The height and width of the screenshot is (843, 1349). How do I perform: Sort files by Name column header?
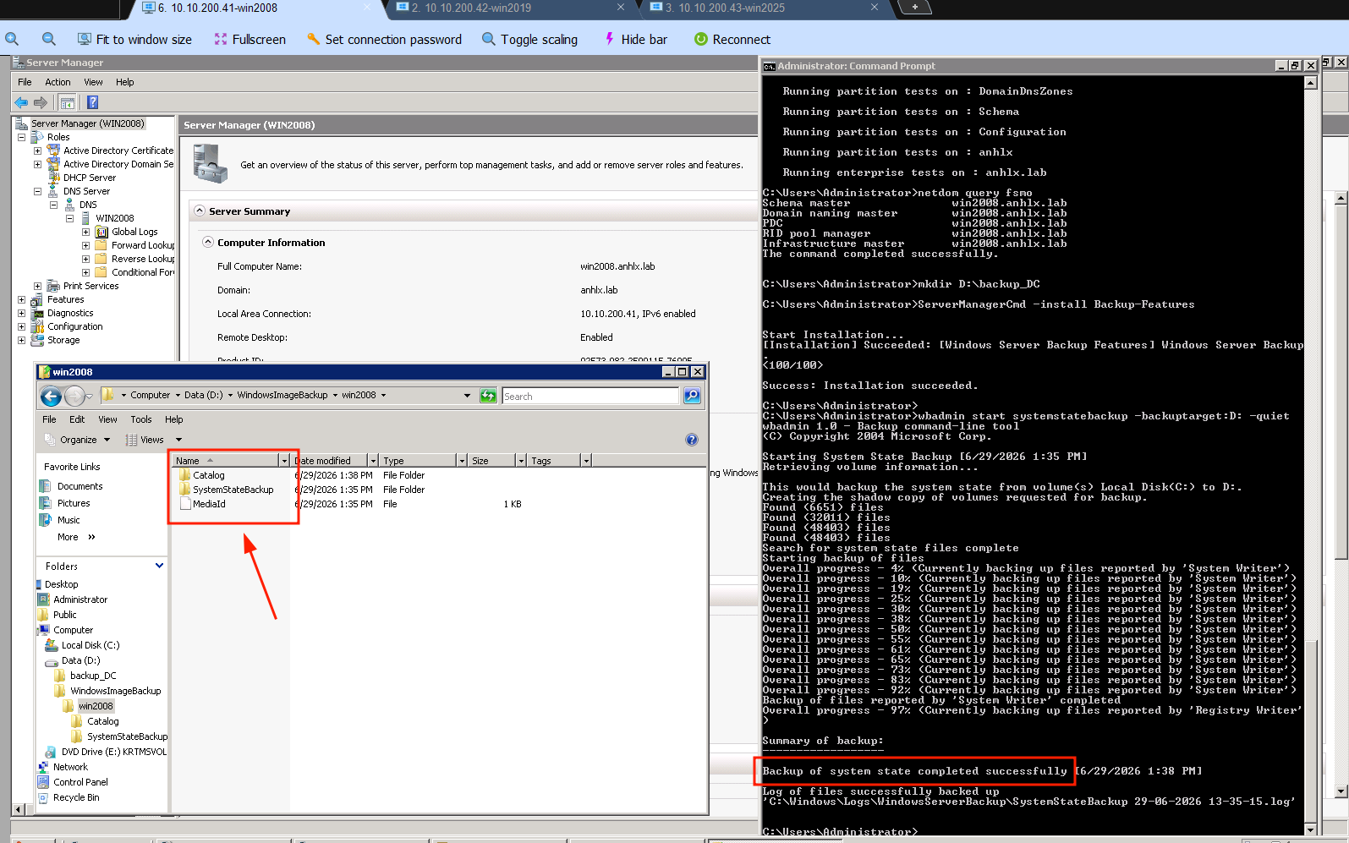(225, 461)
